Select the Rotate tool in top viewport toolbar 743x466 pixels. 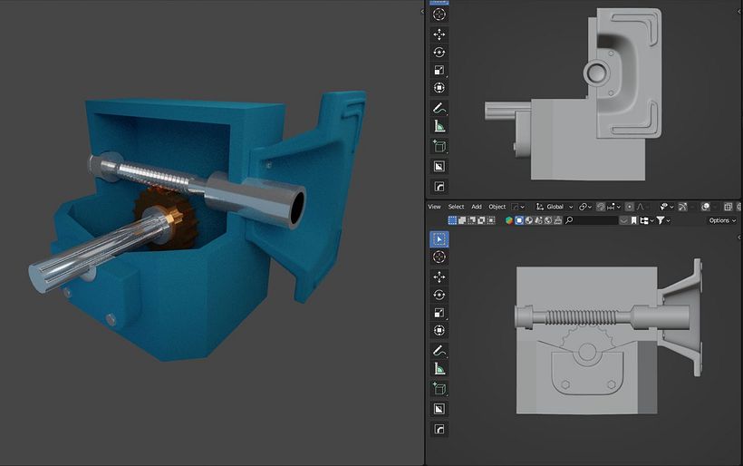point(439,53)
